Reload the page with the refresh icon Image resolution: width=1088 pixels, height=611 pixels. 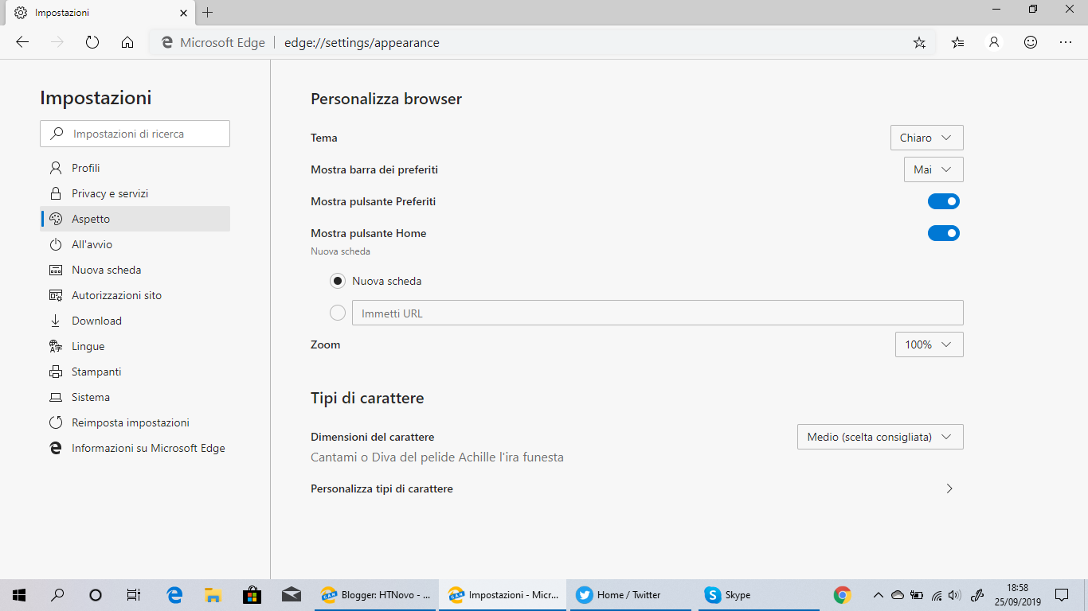coord(92,43)
